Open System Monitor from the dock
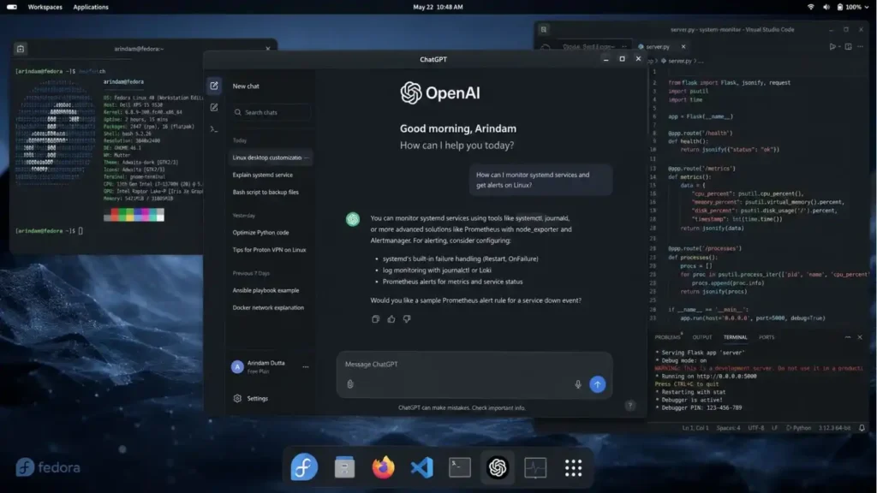Image resolution: width=877 pixels, height=493 pixels. tap(535, 467)
